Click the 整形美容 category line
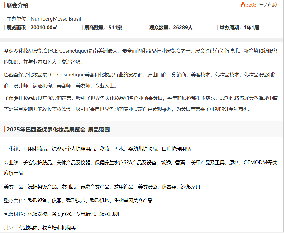284x233 pixels. tap(78, 200)
